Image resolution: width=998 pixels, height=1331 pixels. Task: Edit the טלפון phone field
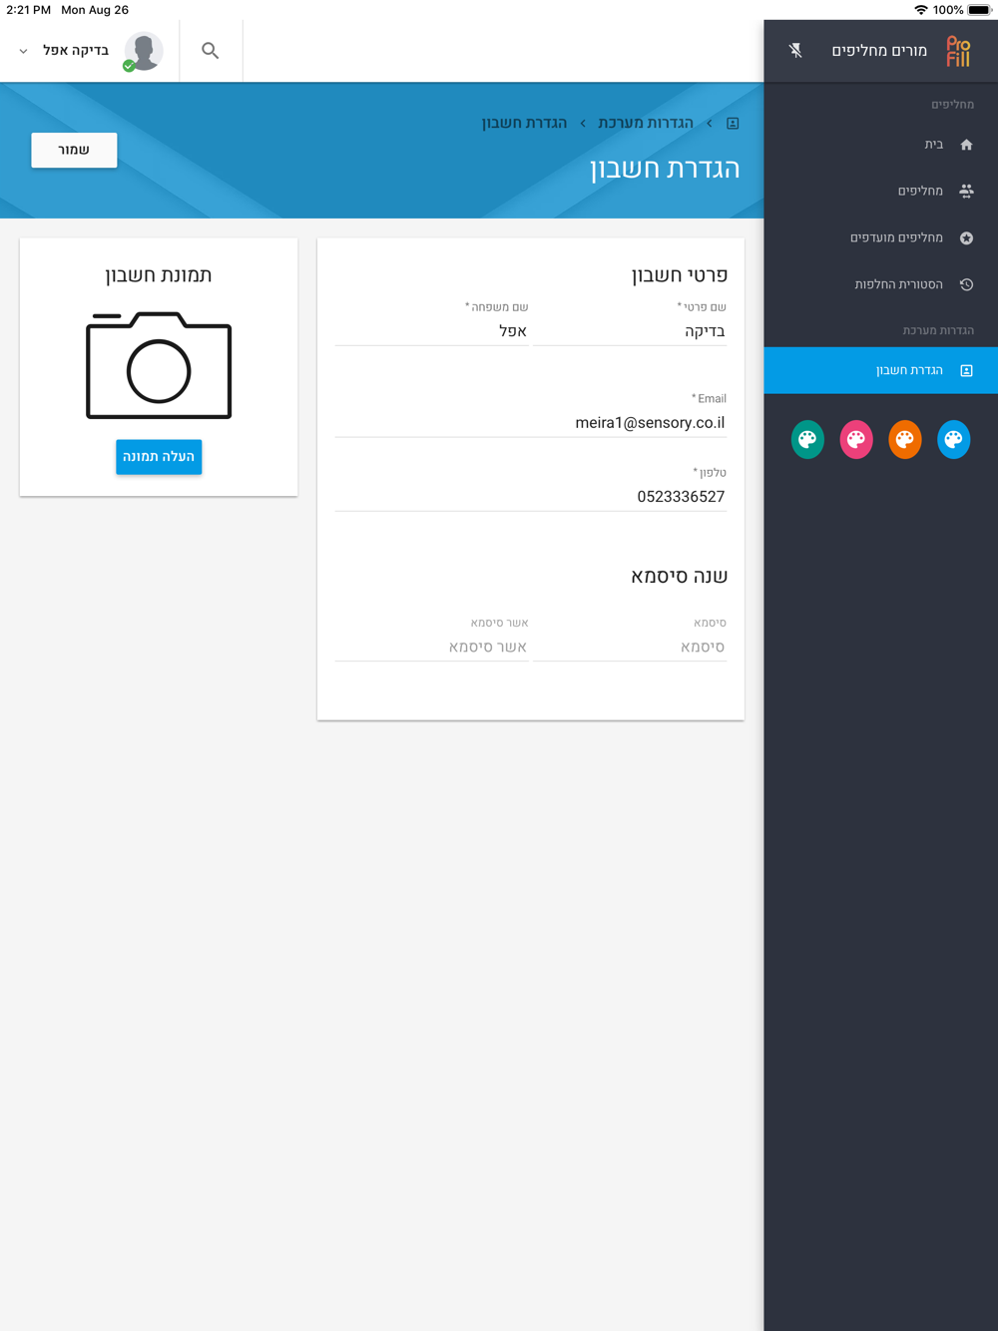point(531,497)
